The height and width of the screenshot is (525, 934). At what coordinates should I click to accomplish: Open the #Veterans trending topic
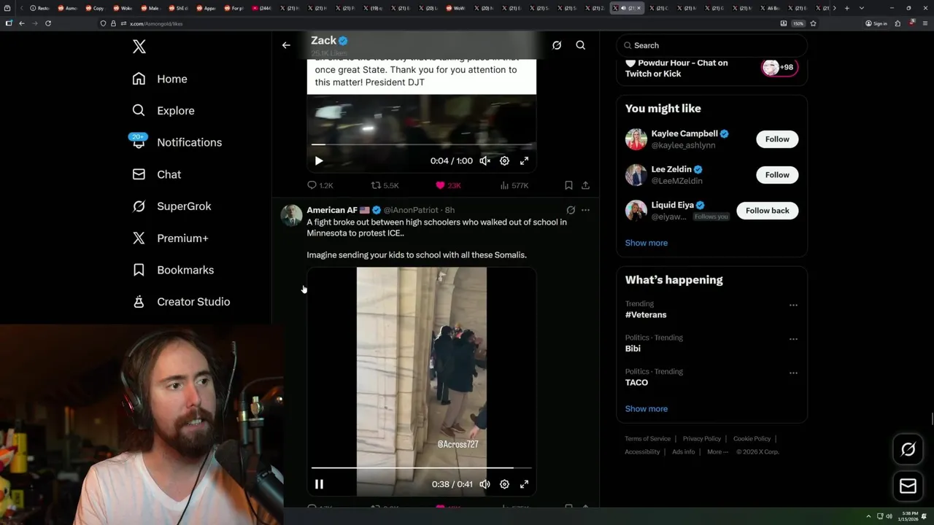tap(646, 315)
